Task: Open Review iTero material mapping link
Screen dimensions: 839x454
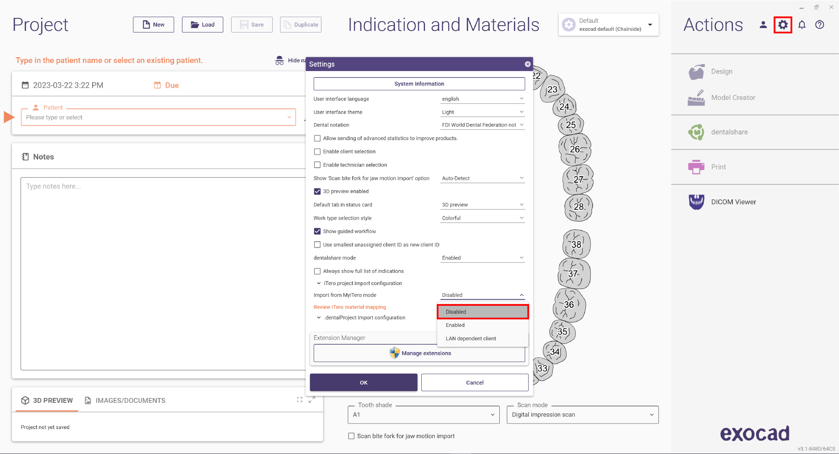Action: click(350, 307)
